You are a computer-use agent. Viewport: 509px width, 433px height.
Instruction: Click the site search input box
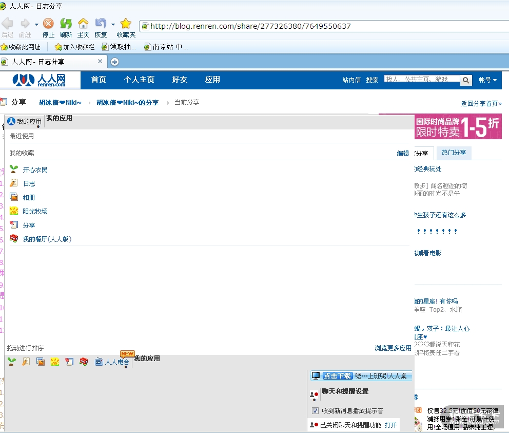[422, 79]
